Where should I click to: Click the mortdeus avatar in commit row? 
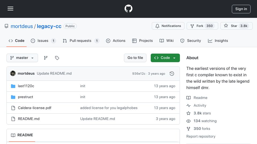(13, 74)
